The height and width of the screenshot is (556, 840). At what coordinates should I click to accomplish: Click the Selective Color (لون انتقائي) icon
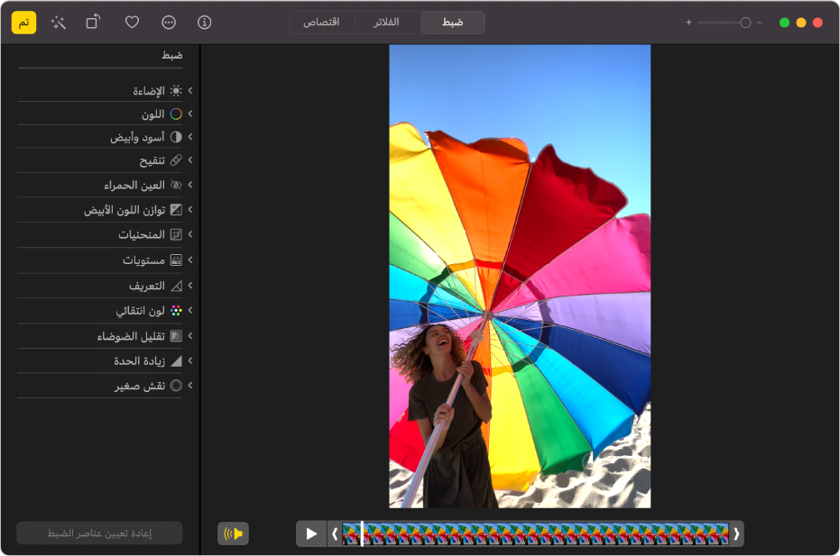pyautogui.click(x=176, y=310)
